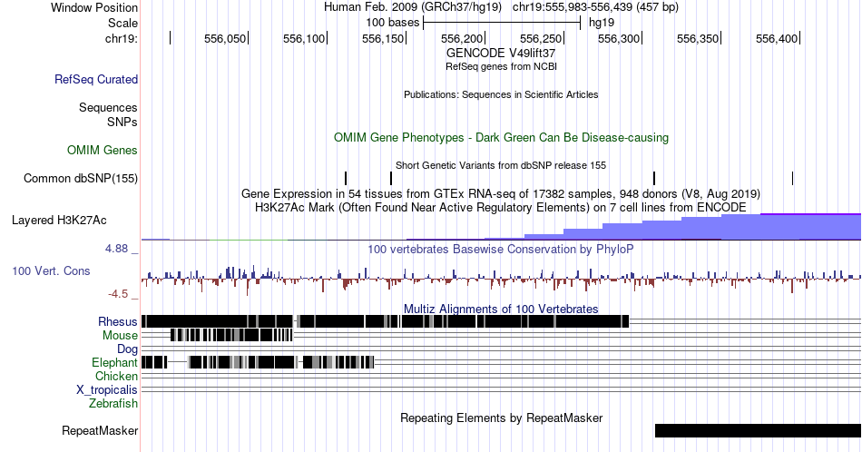
Task: Click the 556,400 ruler position
Action: coord(776,38)
